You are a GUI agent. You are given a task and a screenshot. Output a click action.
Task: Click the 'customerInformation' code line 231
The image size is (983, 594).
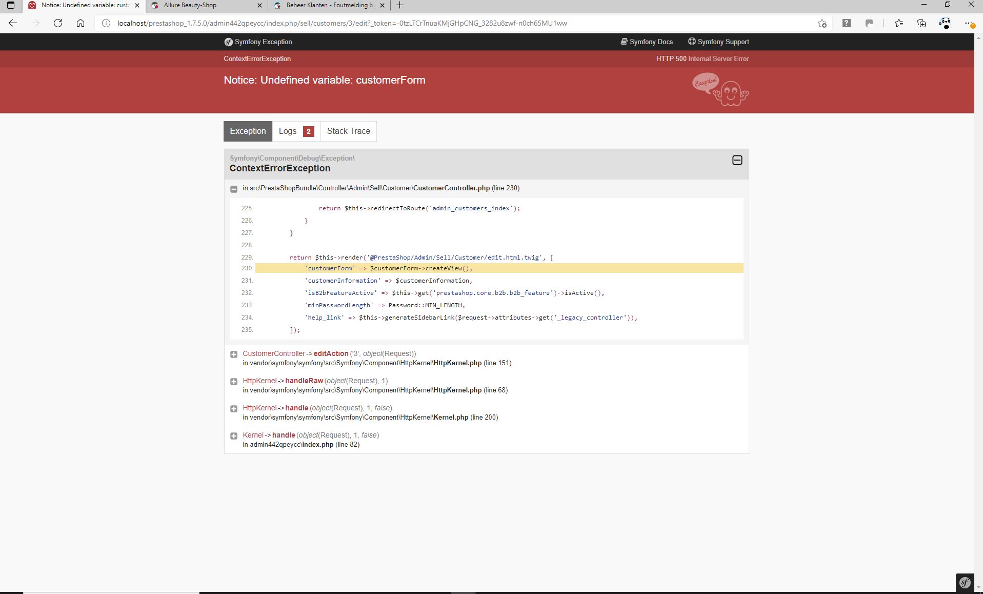tap(388, 281)
